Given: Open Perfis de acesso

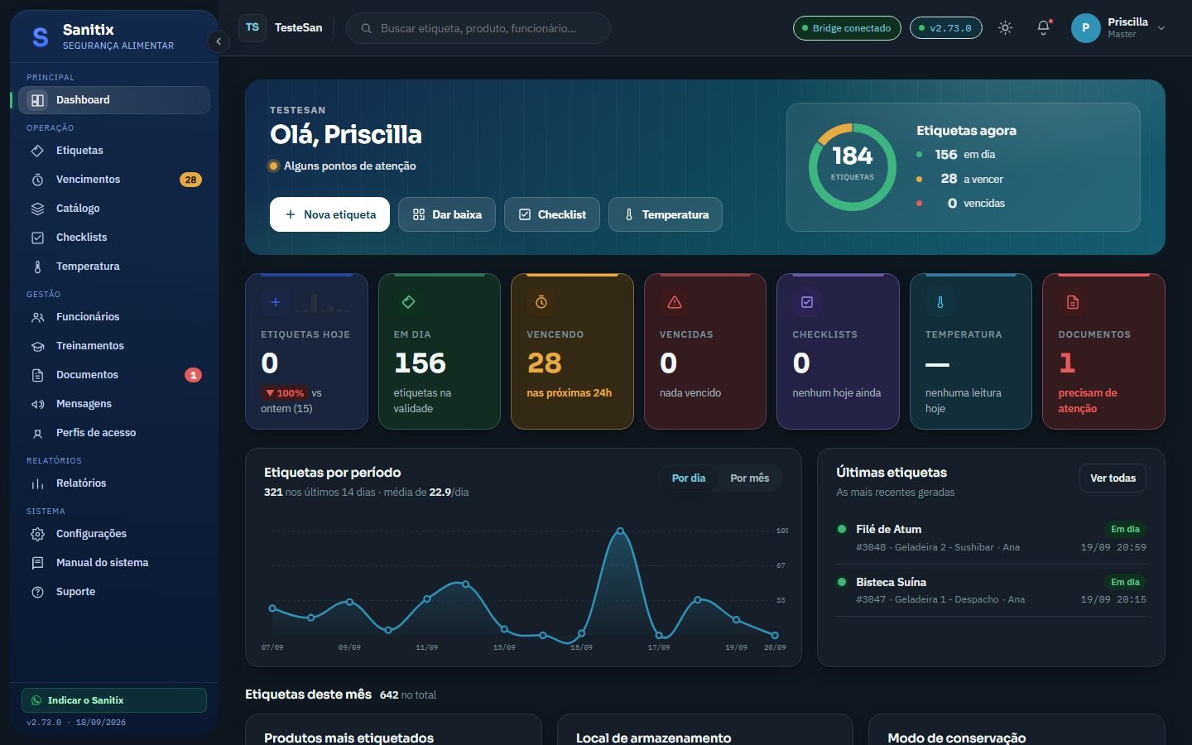Looking at the screenshot, I should [113, 433].
